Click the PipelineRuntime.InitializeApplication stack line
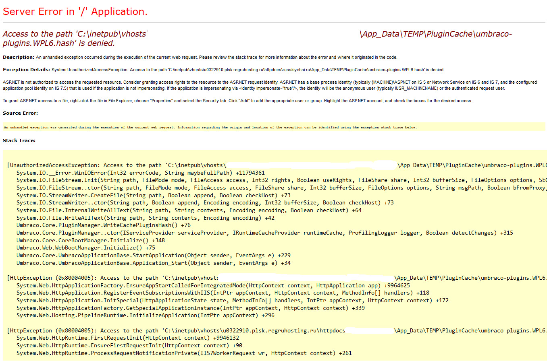Viewport: 547px width, 361px height. pos(145,315)
